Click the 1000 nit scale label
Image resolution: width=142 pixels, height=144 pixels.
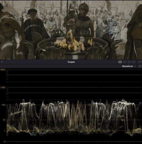point(3,88)
